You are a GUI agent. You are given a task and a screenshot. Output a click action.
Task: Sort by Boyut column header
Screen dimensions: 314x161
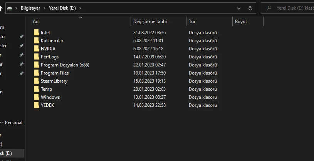(x=241, y=22)
